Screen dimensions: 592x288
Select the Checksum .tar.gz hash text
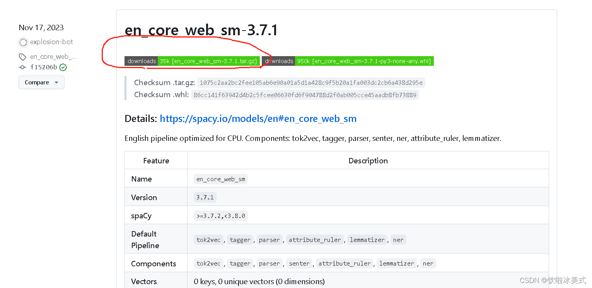pyautogui.click(x=311, y=82)
